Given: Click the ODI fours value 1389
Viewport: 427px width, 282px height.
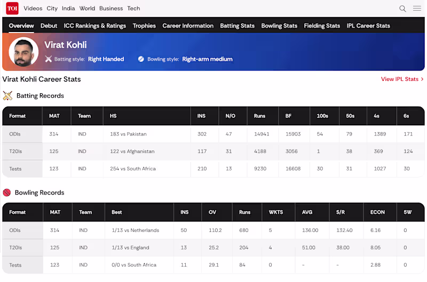Looking at the screenshot, I should tap(379, 134).
